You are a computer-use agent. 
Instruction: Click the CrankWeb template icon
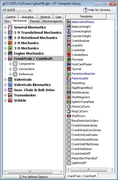click(x=69, y=50)
